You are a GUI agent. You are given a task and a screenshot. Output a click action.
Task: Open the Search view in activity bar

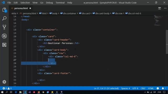tap(4, 19)
